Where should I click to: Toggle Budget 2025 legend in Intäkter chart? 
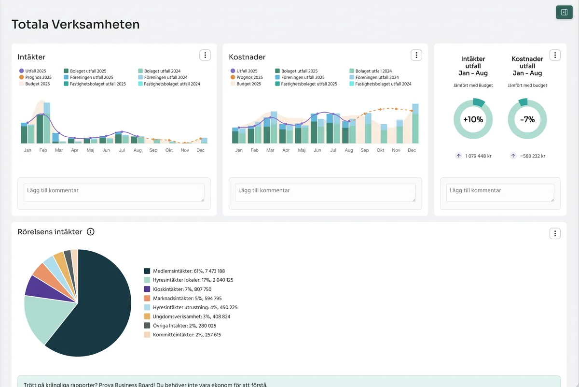(x=35, y=84)
